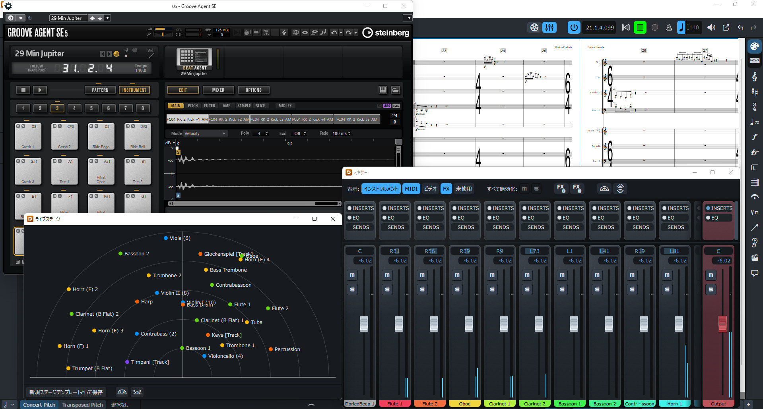The width and height of the screenshot is (763, 409).
Task: Select the PITCH edit tab
Action: [x=193, y=106]
